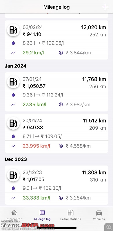This screenshot has width=113, height=231.
Task: Switch to the Petrol stations tab
Action: [70, 215]
